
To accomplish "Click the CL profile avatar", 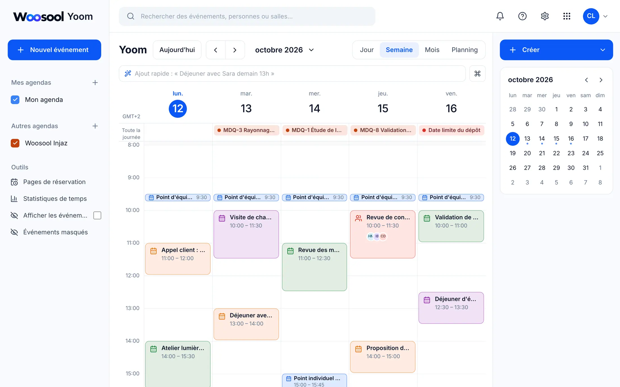I will 591,16.
